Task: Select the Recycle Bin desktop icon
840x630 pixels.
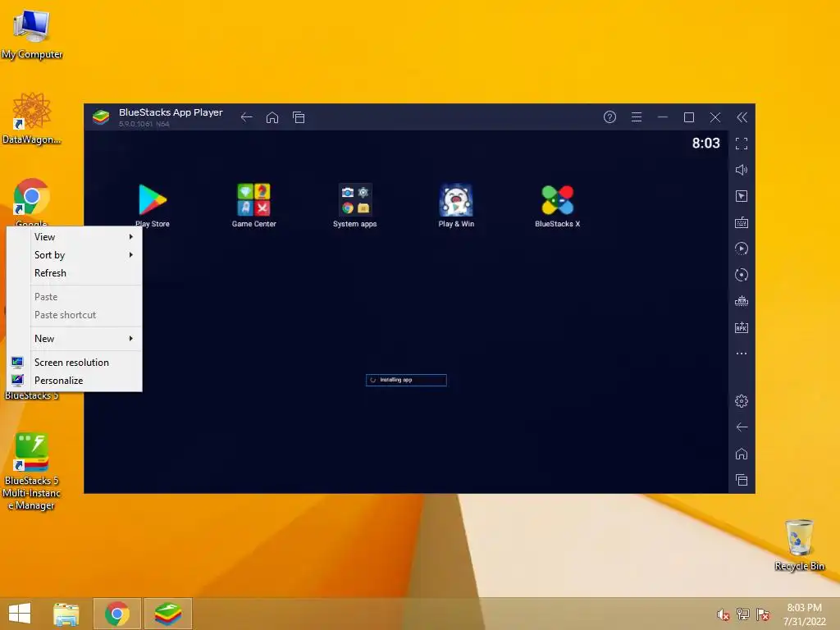Action: 799,545
